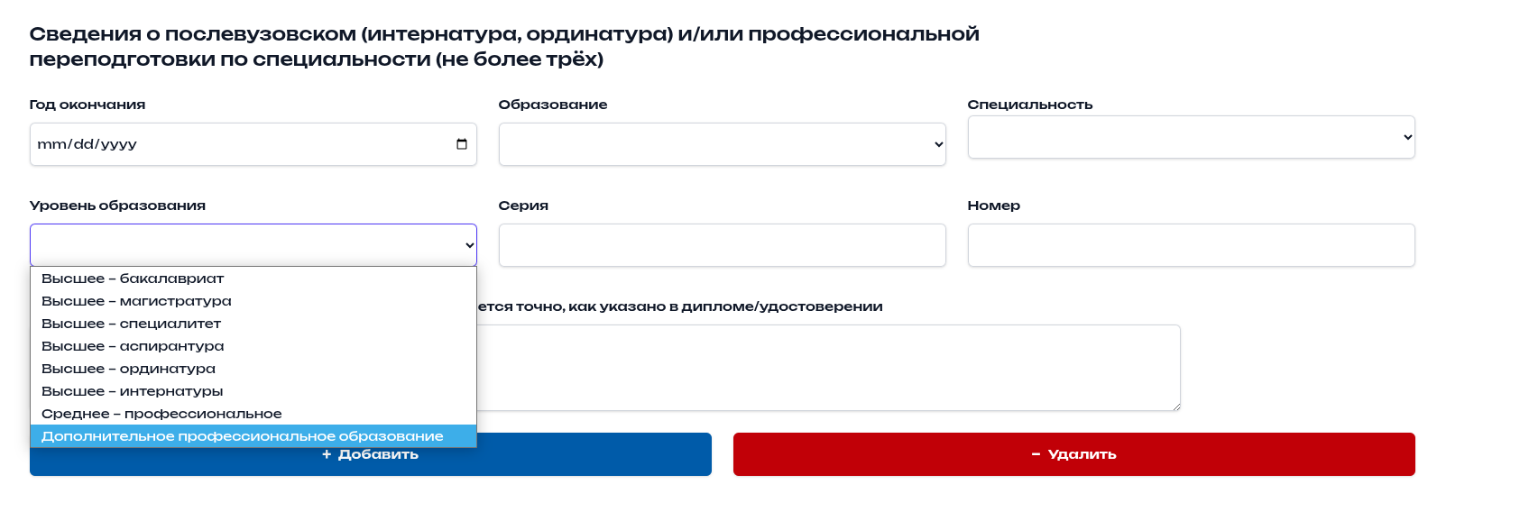Select Дополнительное профессиональное образование option
The width and height of the screenshot is (1520, 521).
tap(243, 436)
